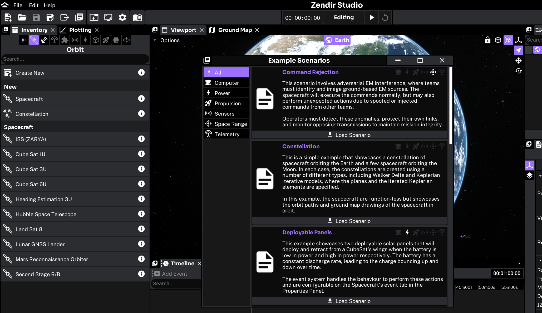The image size is (542, 313).
Task: Select the propulsion rocket inventory filter
Action: (106, 40)
